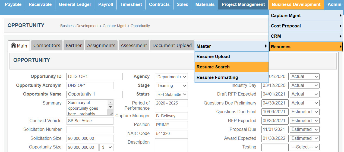Screen dimensions: 344x152
Task: Click the home icon on Main tab
Action: click(x=13, y=46)
